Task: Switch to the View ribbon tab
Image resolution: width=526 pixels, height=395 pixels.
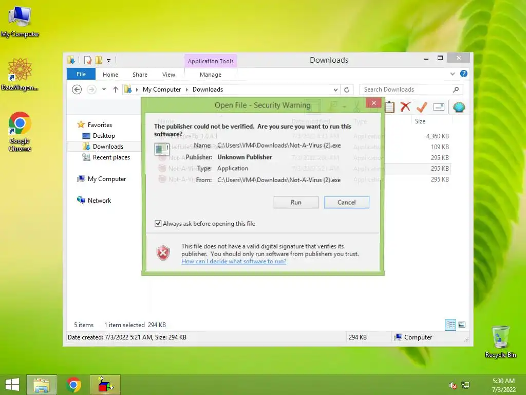Action: [168, 75]
